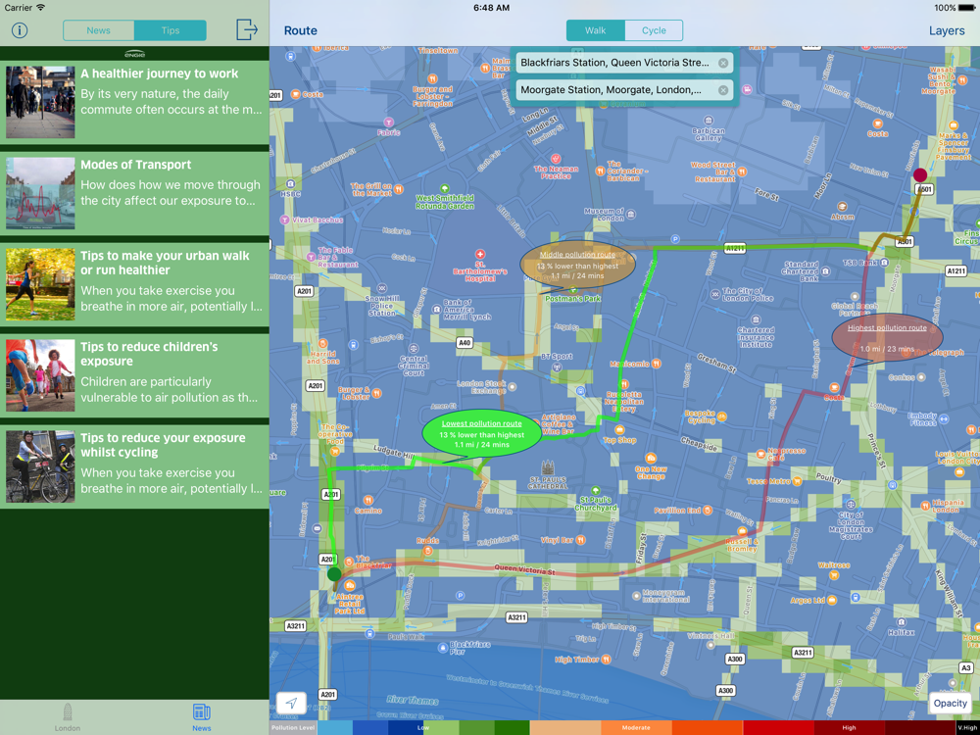Tap the Museum of London icon

click(x=630, y=215)
